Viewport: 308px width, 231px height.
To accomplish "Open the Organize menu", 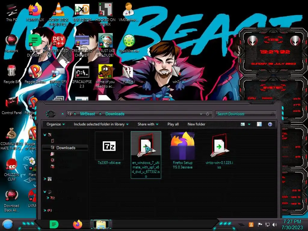I will click(x=55, y=124).
